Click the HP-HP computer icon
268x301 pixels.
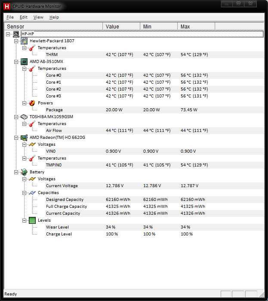point(16,34)
